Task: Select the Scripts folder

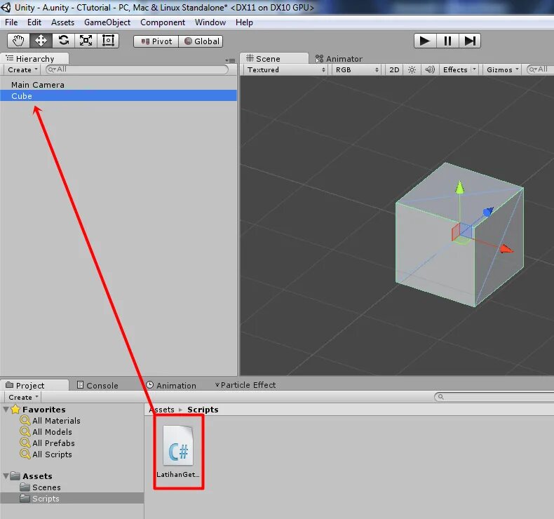Action: click(72, 498)
